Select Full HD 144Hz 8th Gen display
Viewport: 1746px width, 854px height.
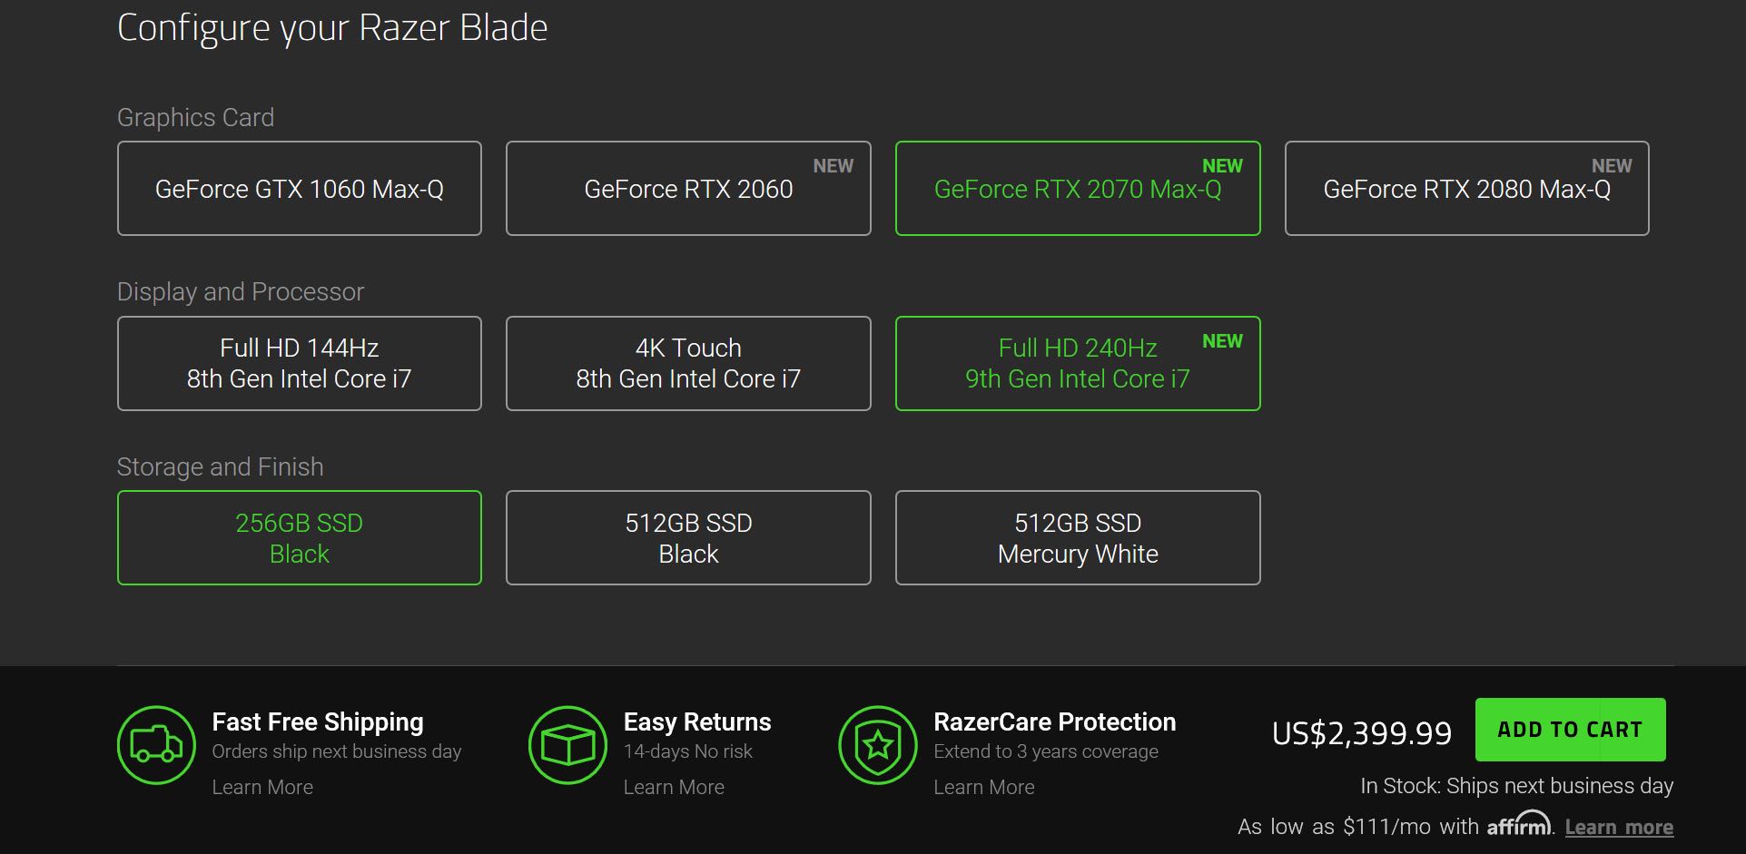pos(300,363)
